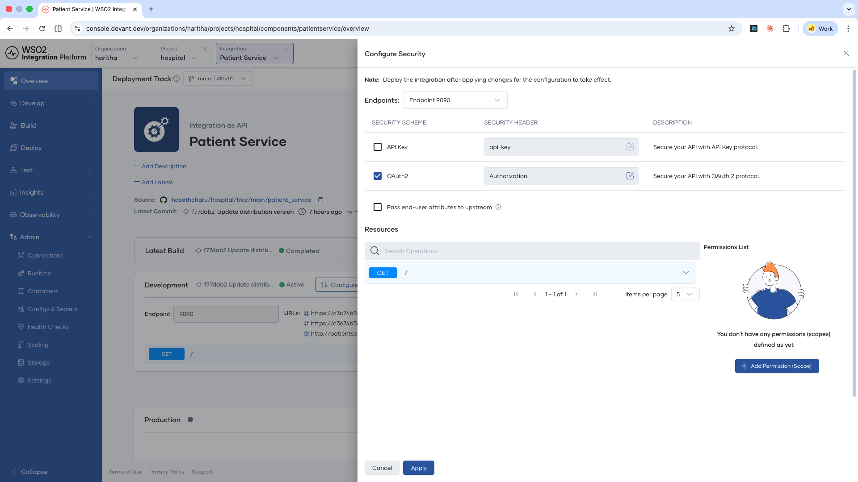The width and height of the screenshot is (858, 482).
Task: Collapse the sidebar with Collapse button
Action: point(29,472)
